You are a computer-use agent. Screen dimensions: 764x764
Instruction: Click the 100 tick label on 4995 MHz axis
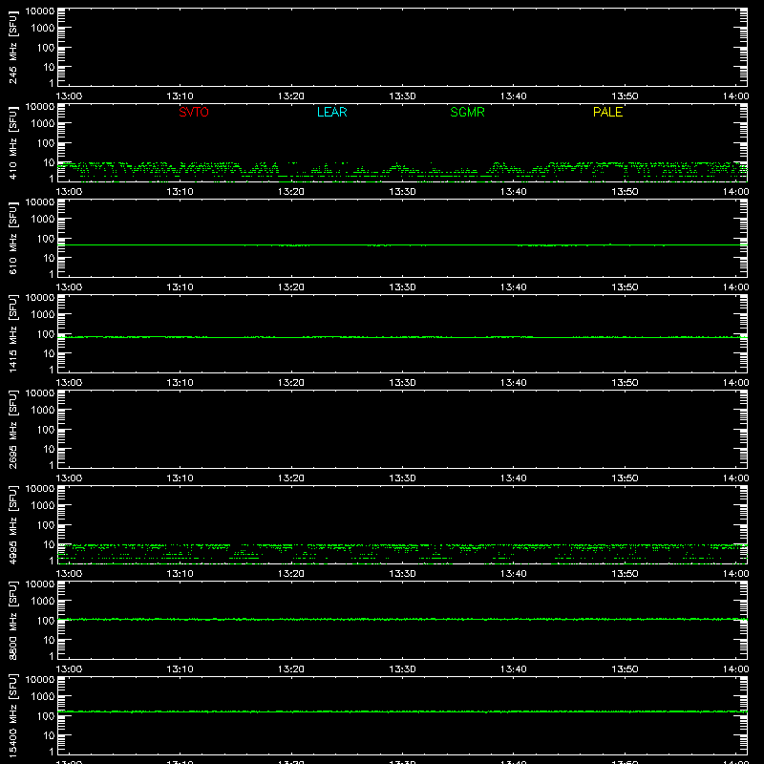46,525
